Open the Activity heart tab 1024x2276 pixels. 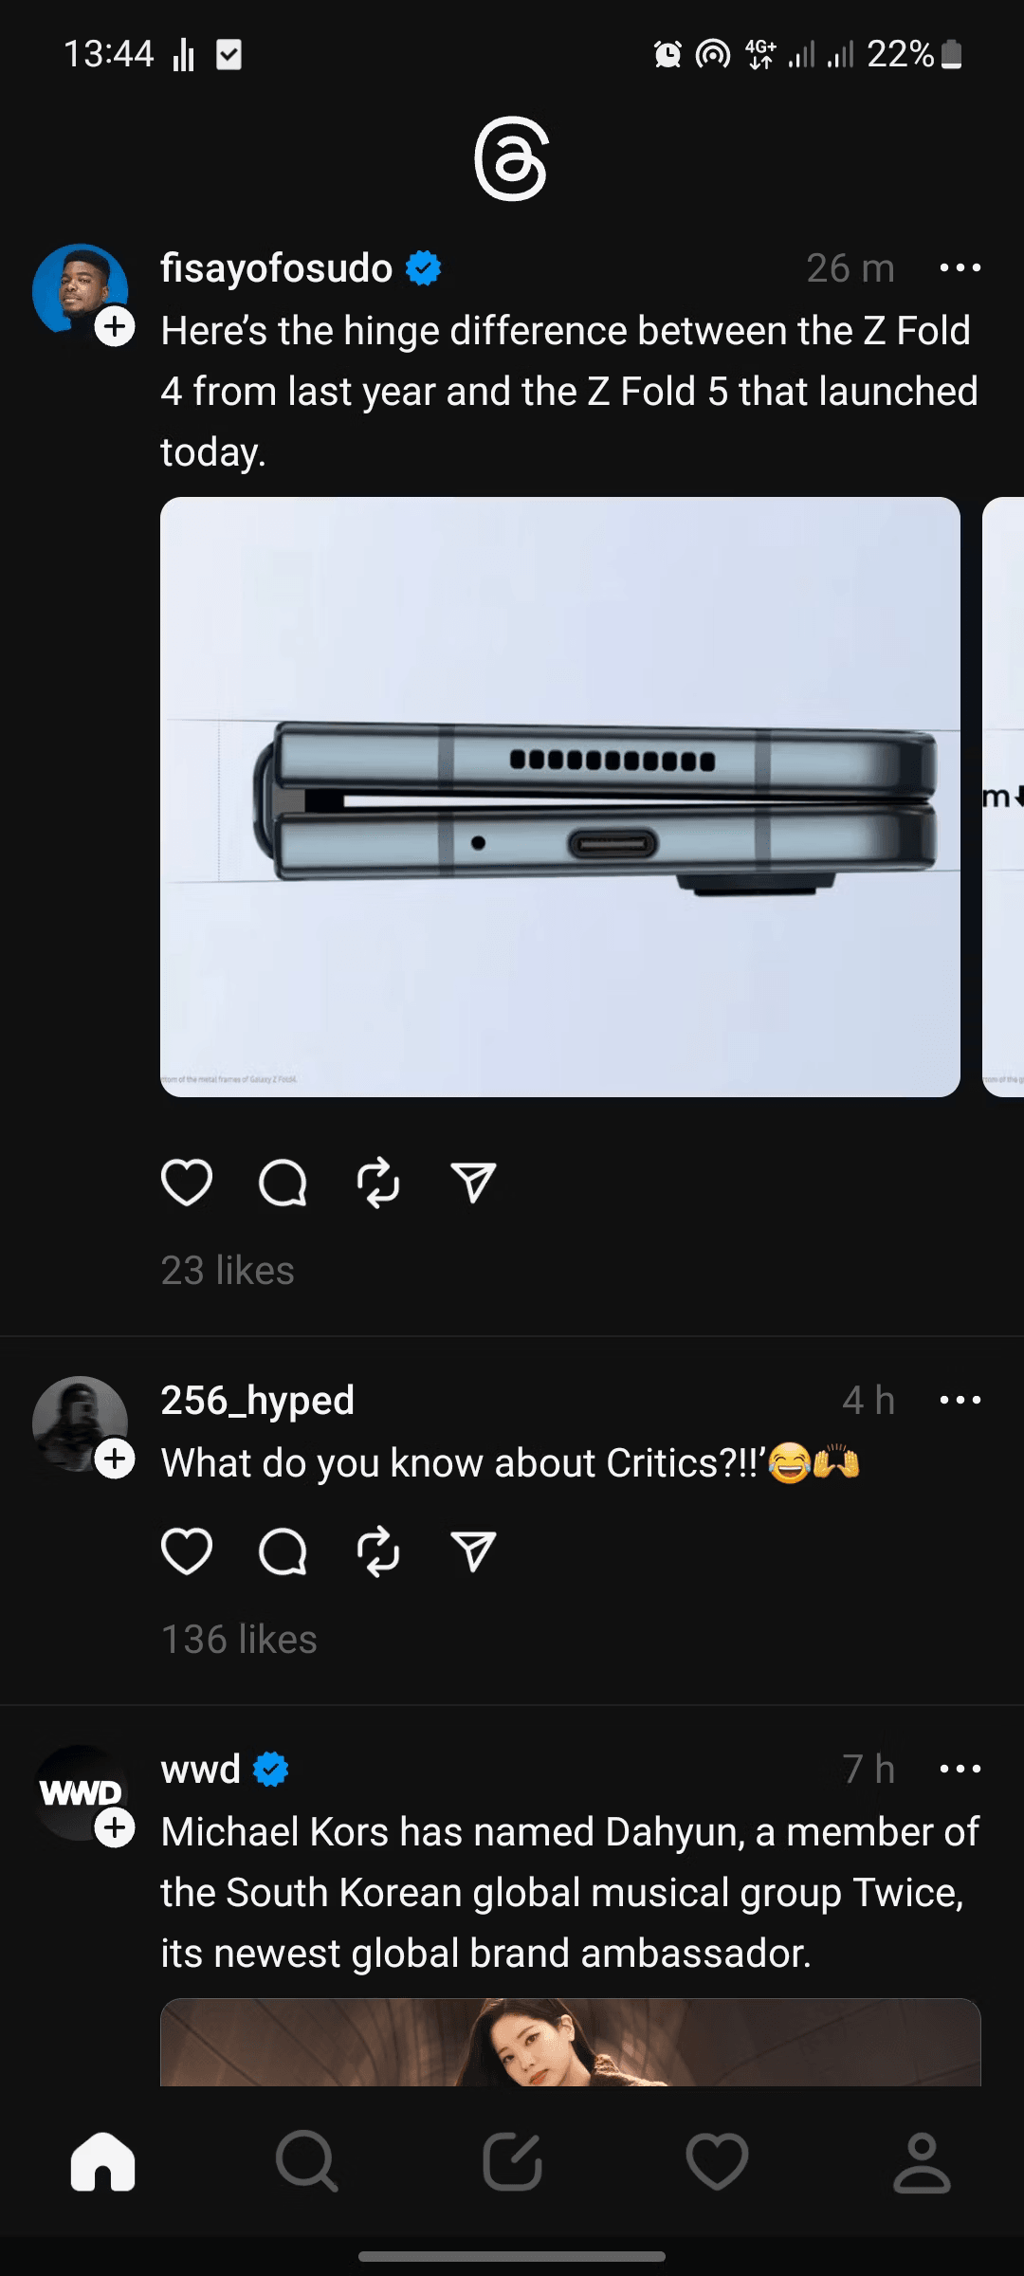click(717, 2162)
